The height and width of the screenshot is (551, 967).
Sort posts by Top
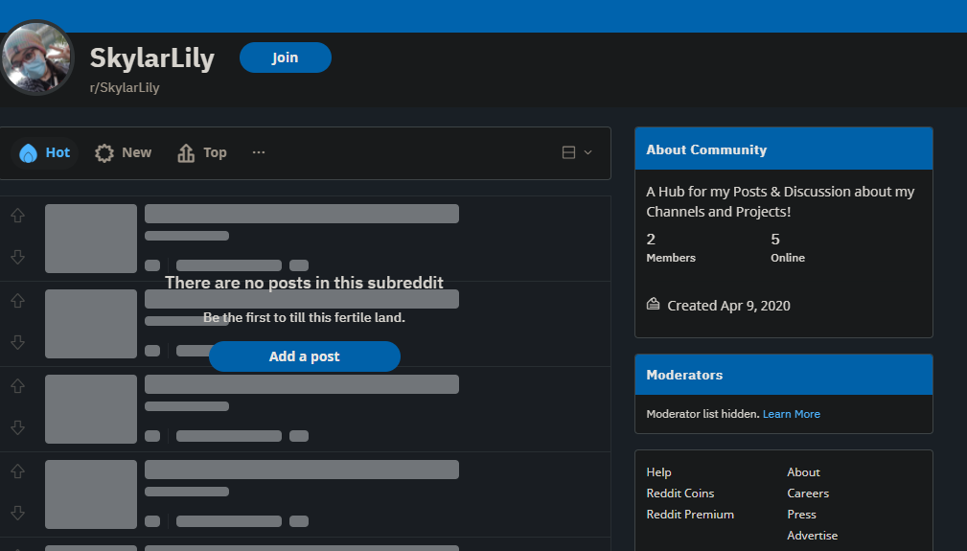(x=202, y=153)
